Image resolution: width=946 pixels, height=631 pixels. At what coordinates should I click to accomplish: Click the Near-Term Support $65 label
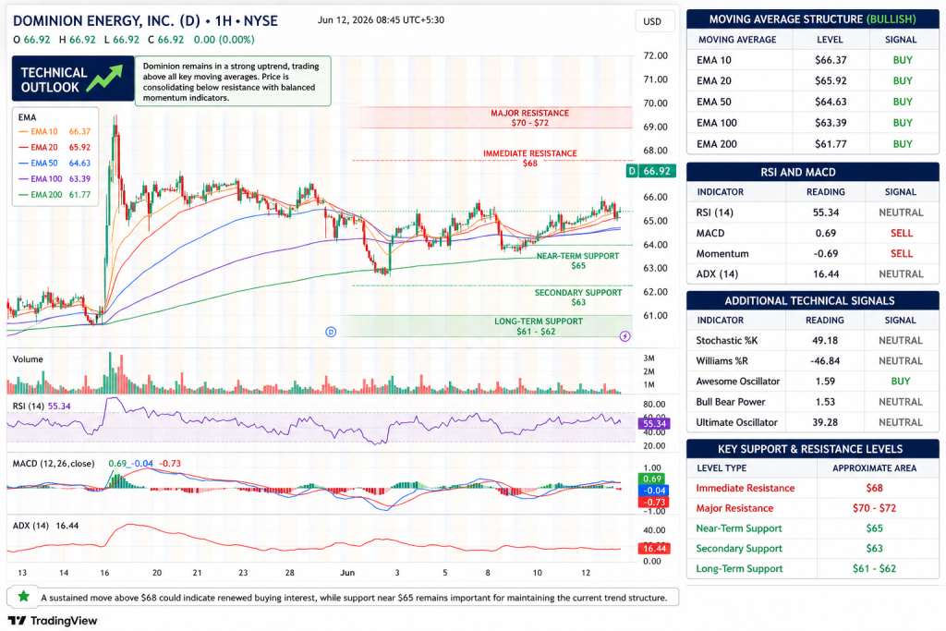(x=577, y=261)
